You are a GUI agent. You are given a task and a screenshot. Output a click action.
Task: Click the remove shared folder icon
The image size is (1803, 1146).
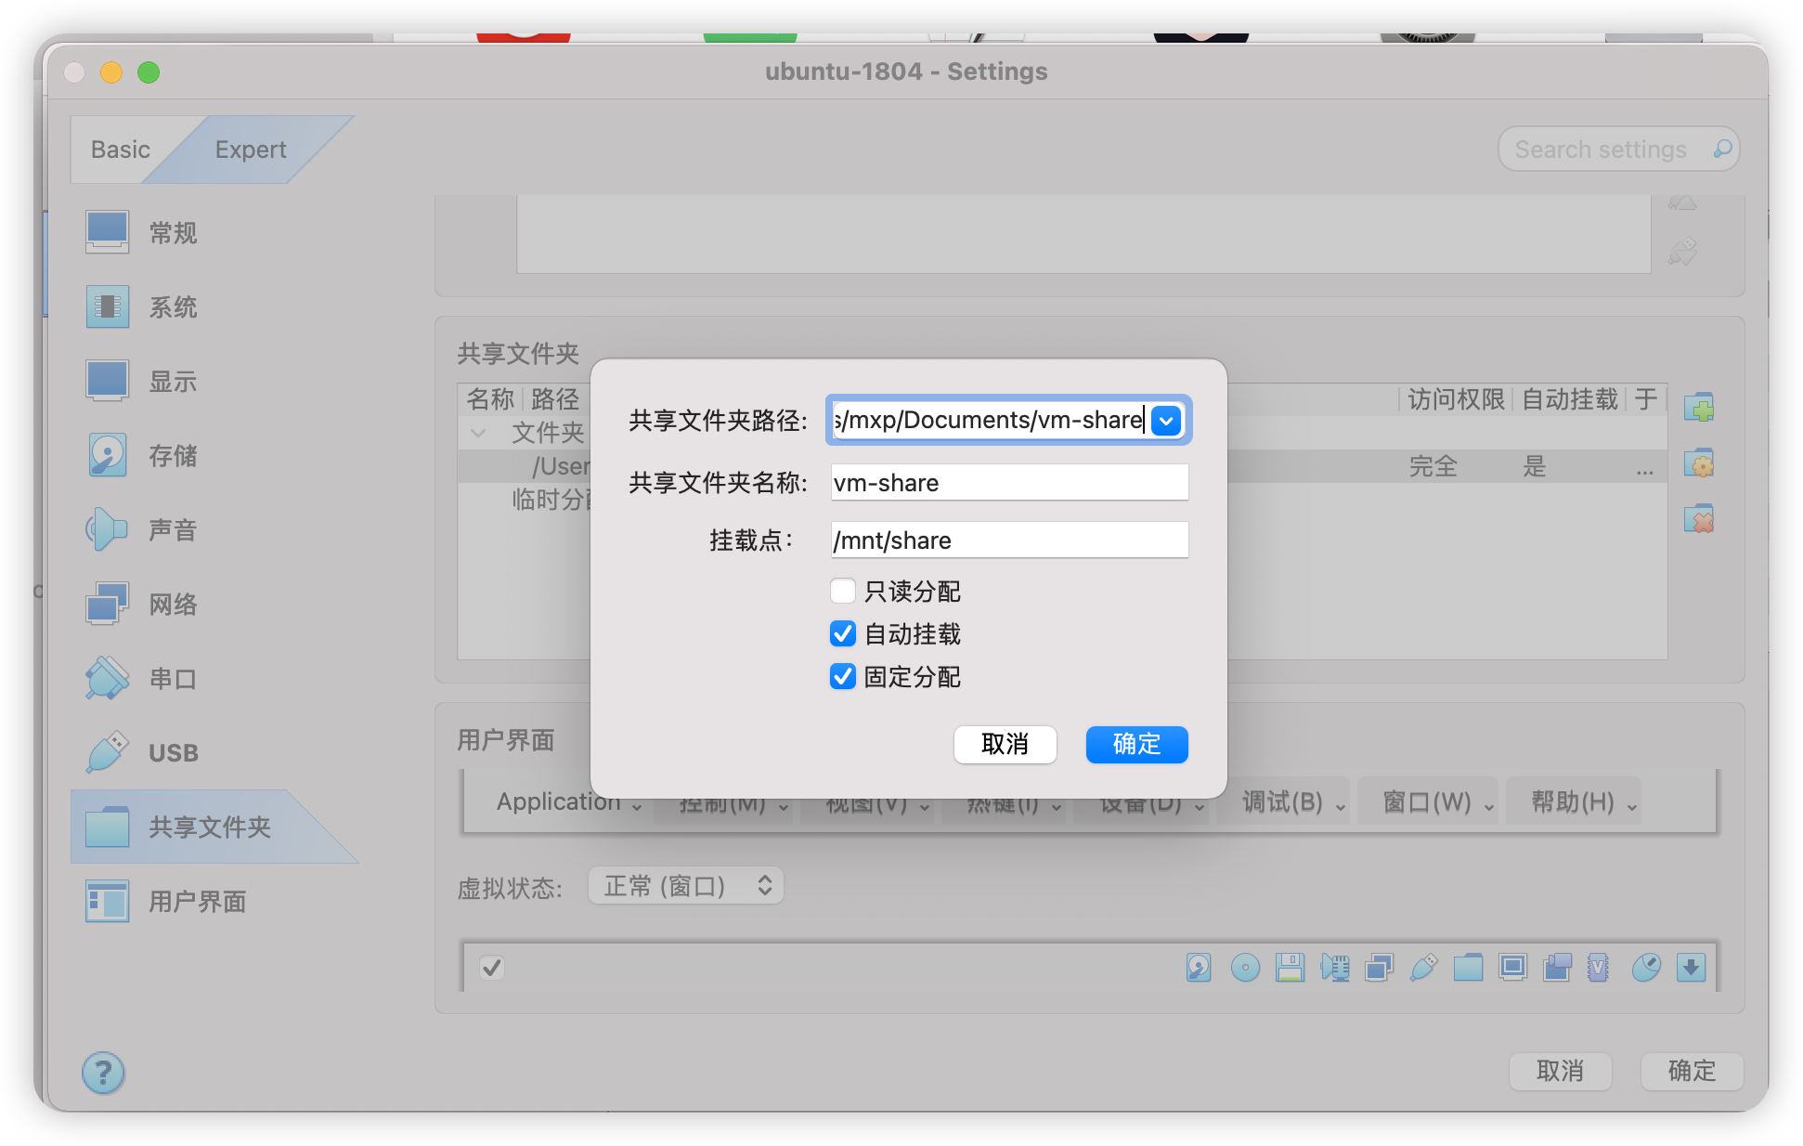pos(1699,519)
